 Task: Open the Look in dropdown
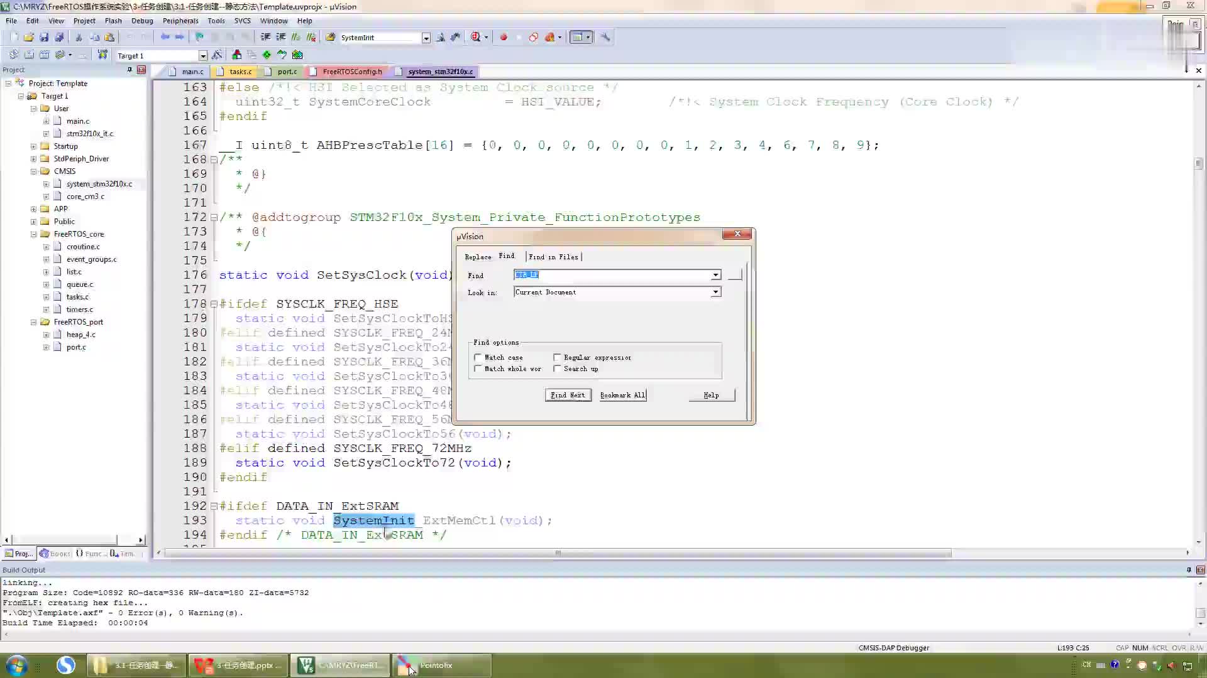[x=715, y=292]
